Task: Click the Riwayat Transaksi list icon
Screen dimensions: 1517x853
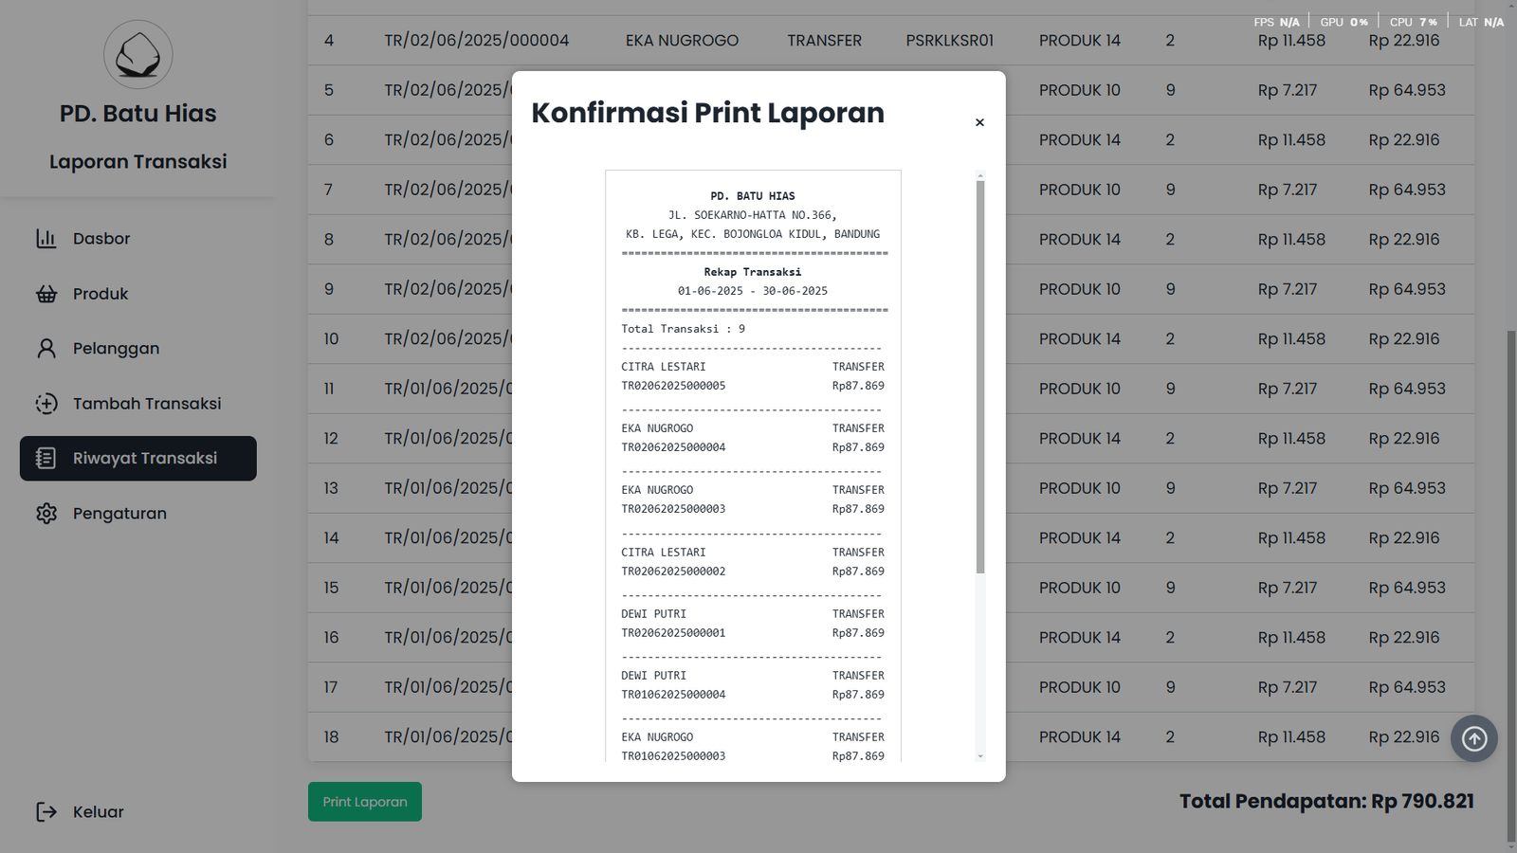Action: 46,459
